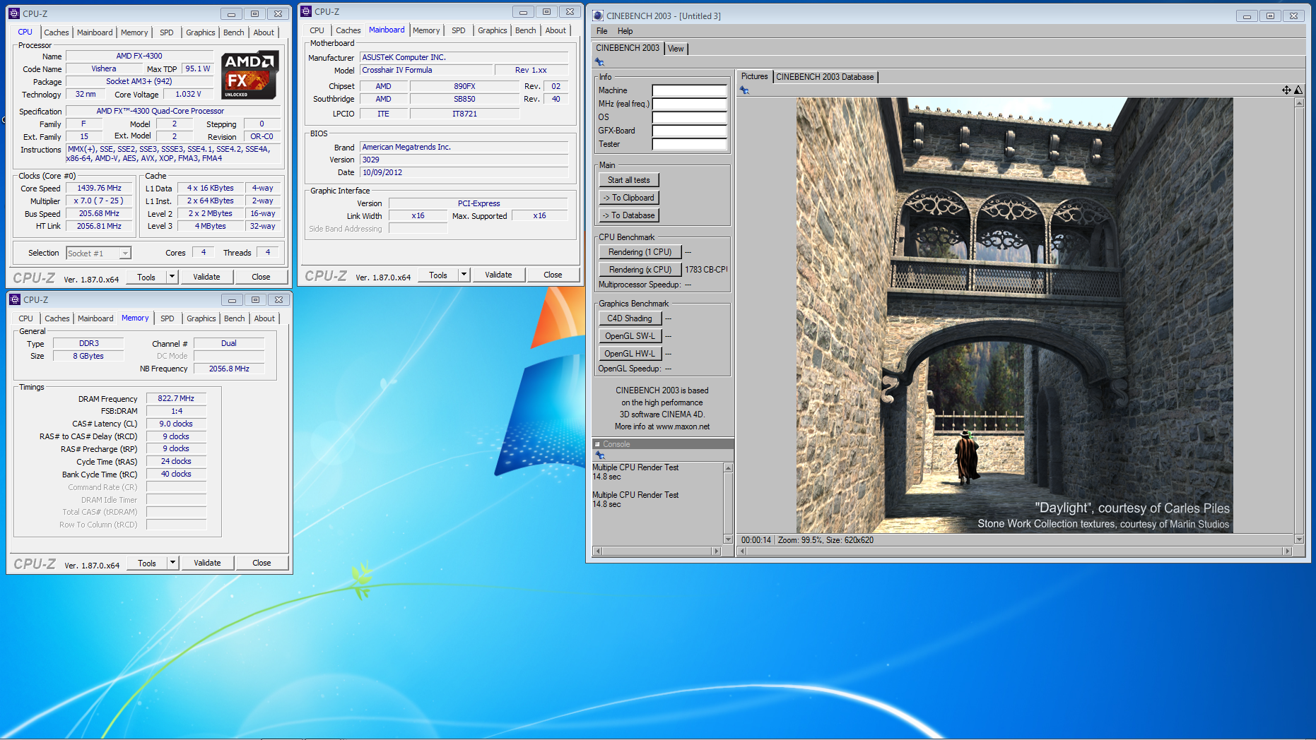The width and height of the screenshot is (1316, 740).
Task: Click the rendered Daylight picture
Action: [x=1015, y=315]
